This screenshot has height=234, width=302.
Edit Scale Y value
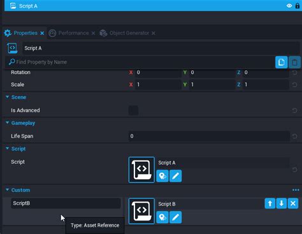(212, 85)
